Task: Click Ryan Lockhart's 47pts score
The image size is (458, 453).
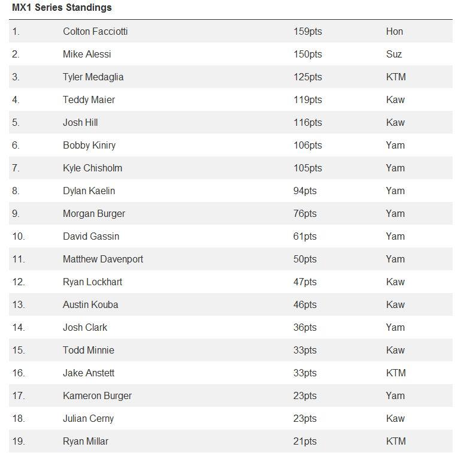Action: (x=305, y=282)
